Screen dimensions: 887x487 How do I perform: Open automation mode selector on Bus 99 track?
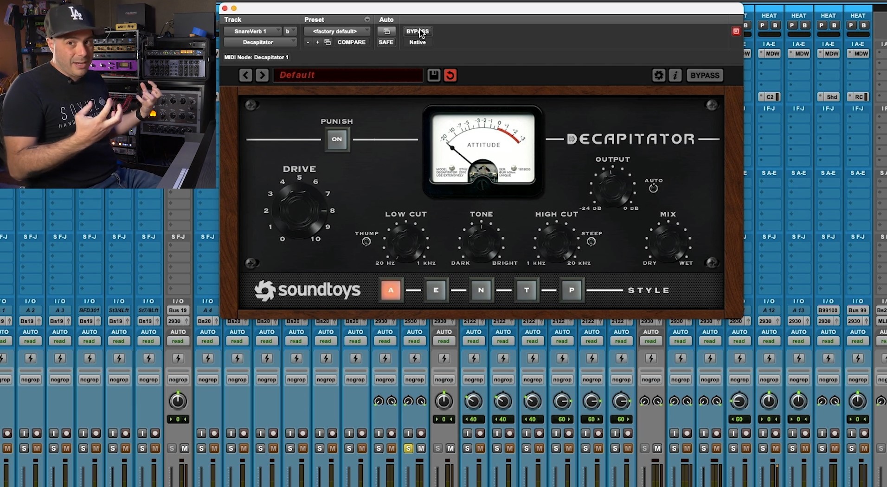click(x=857, y=341)
